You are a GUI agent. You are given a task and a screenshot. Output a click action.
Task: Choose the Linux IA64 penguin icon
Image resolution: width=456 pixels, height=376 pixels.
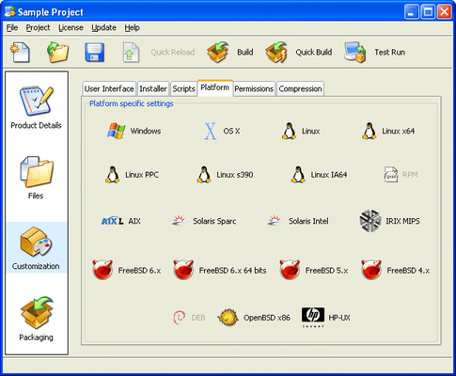click(298, 175)
